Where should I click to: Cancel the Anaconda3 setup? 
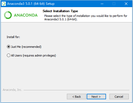click(119, 97)
